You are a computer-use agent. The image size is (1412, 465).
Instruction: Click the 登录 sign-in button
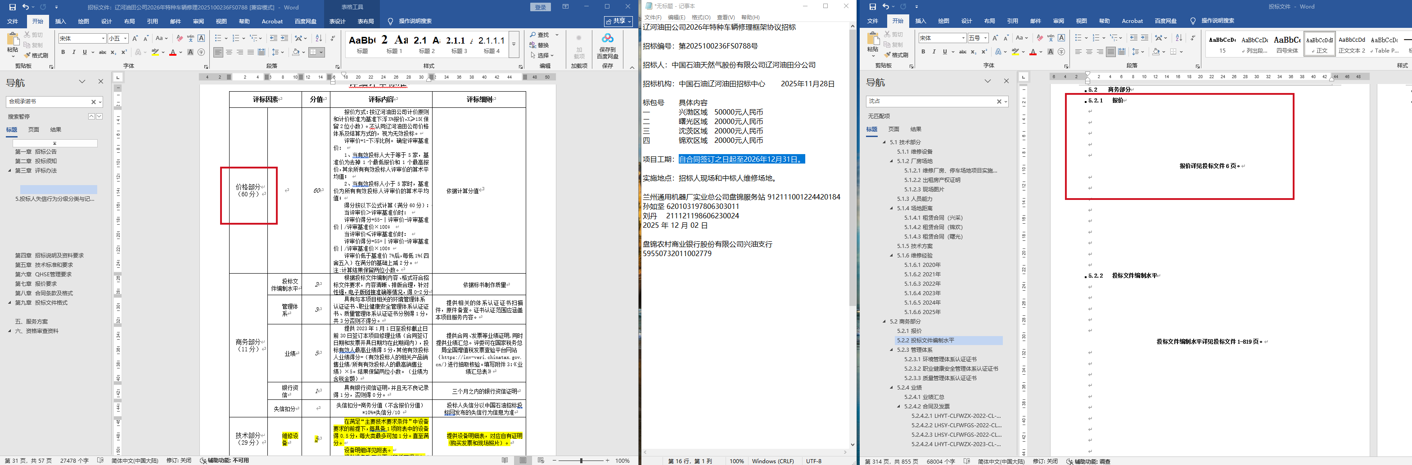[541, 7]
